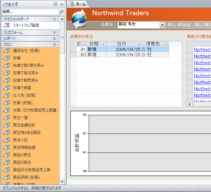Select the 仕入先 (拡張) query icon
This screenshot has width=211, height=192.
pos(7,95)
